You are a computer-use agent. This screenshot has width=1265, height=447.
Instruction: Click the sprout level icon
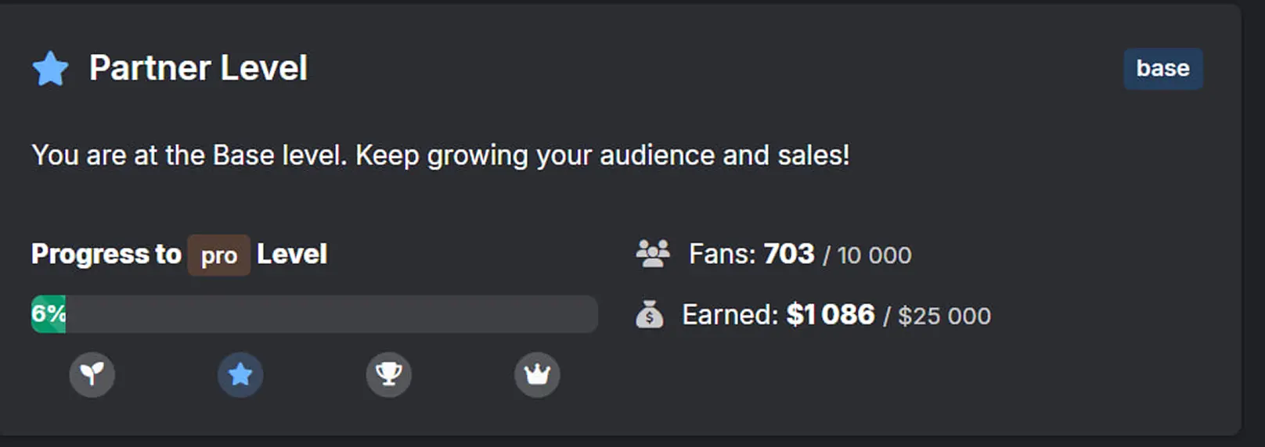(92, 375)
